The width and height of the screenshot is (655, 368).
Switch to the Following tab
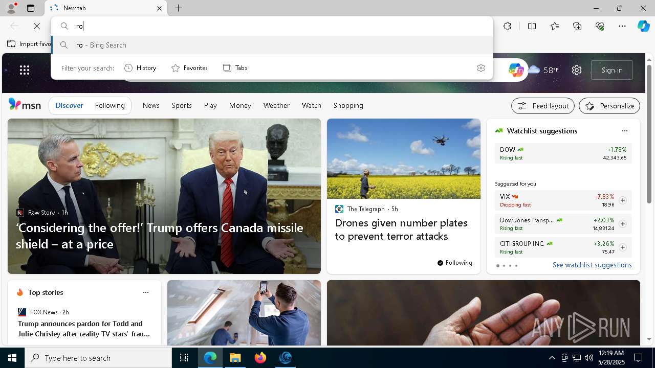[110, 105]
